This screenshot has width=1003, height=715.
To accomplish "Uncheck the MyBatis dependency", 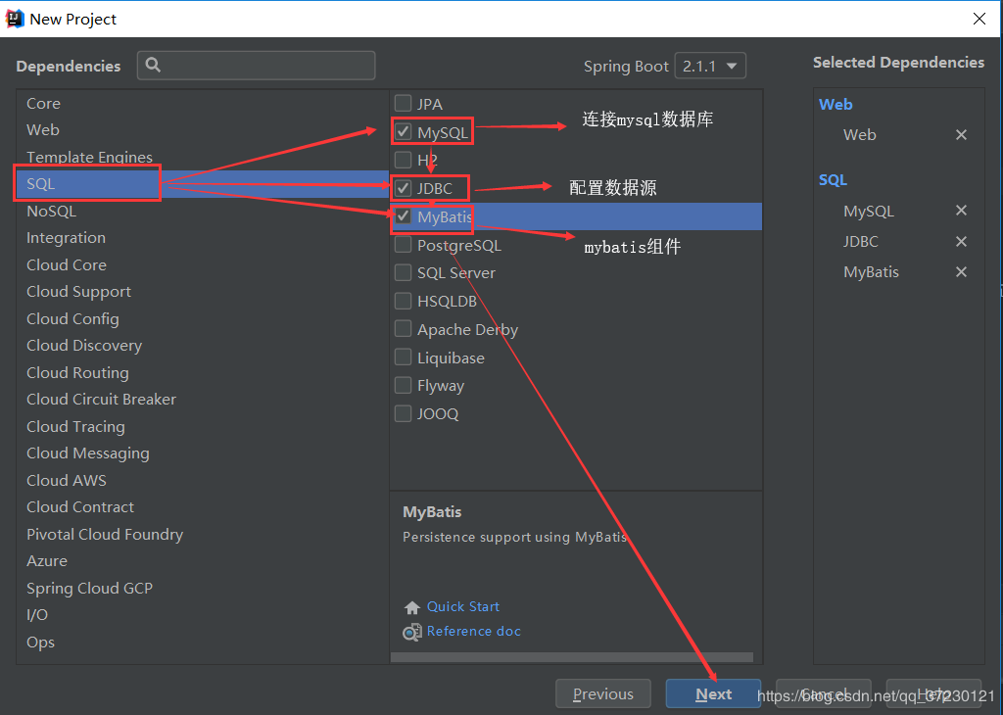I will 403,216.
